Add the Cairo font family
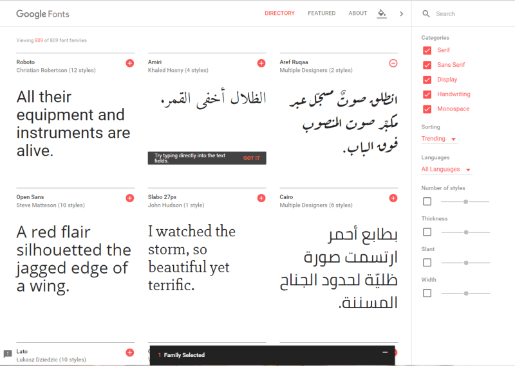515x366 pixels. [x=393, y=198]
